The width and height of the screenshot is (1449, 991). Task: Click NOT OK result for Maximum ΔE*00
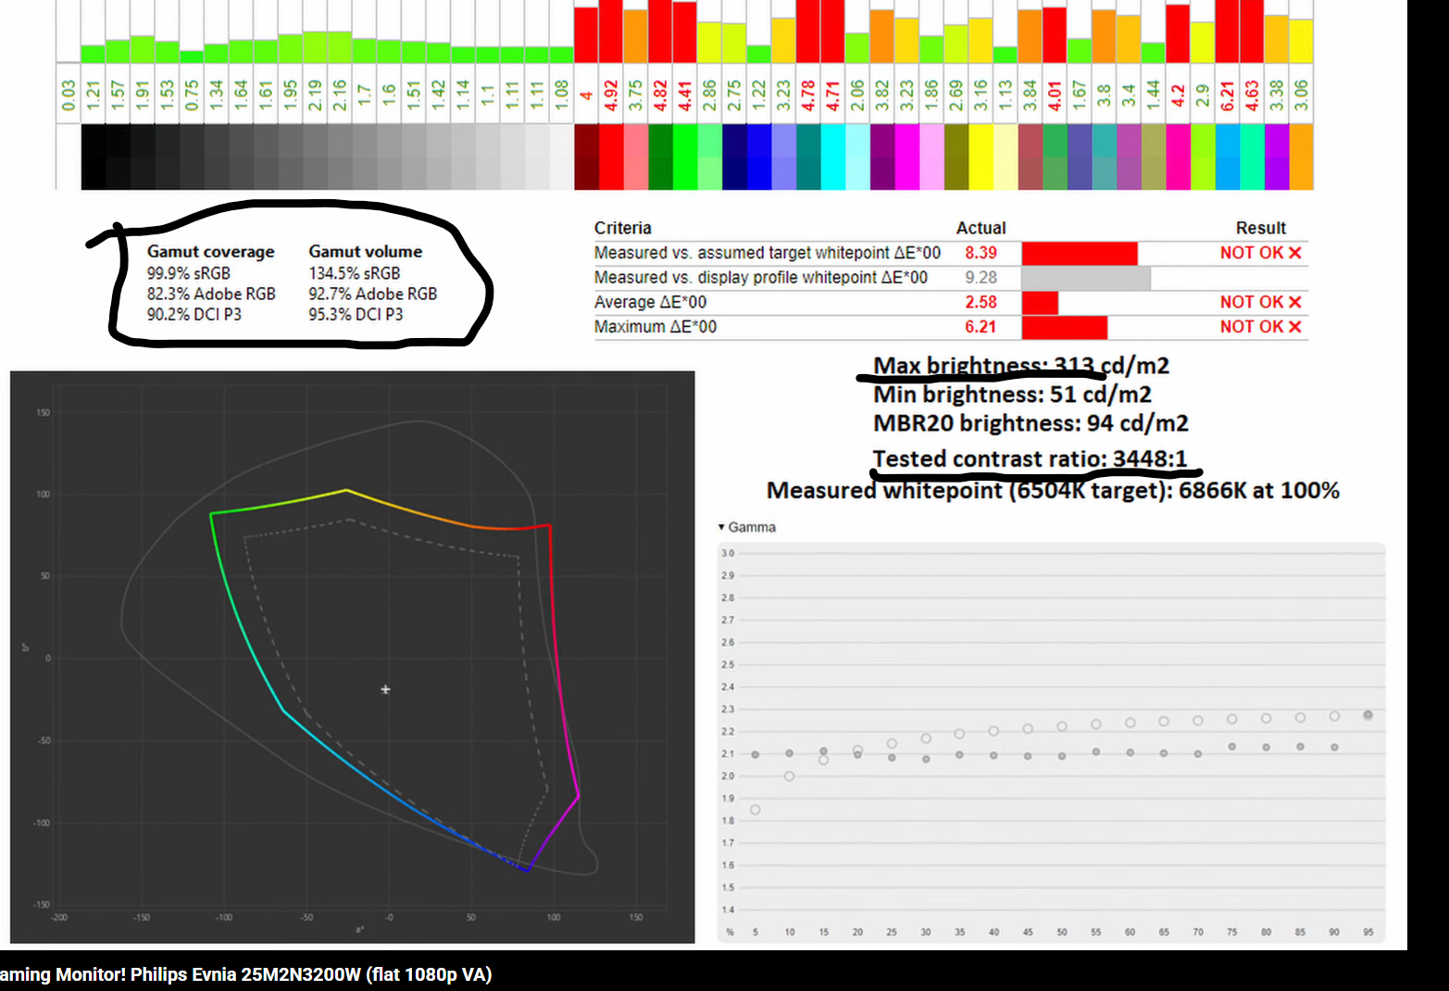pyautogui.click(x=1261, y=326)
